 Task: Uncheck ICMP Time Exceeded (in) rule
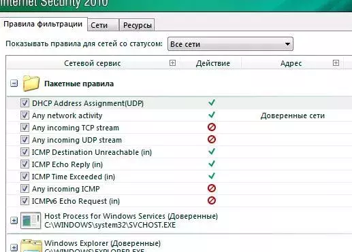coord(25,177)
